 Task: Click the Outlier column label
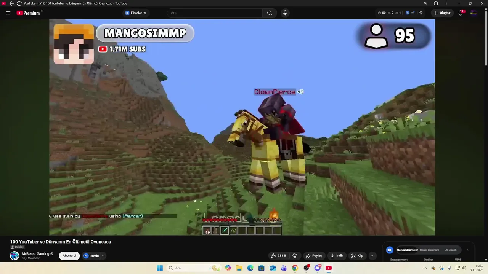tap(428, 260)
